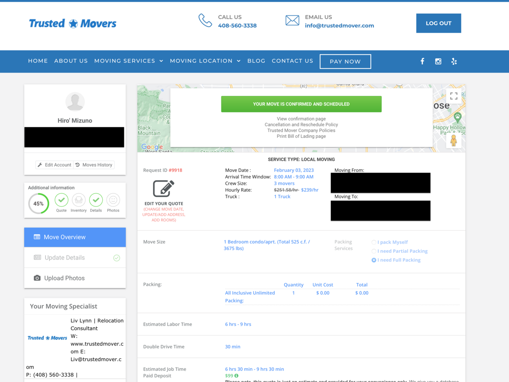Click the Pay Now button
The width and height of the screenshot is (509, 382).
[345, 61]
